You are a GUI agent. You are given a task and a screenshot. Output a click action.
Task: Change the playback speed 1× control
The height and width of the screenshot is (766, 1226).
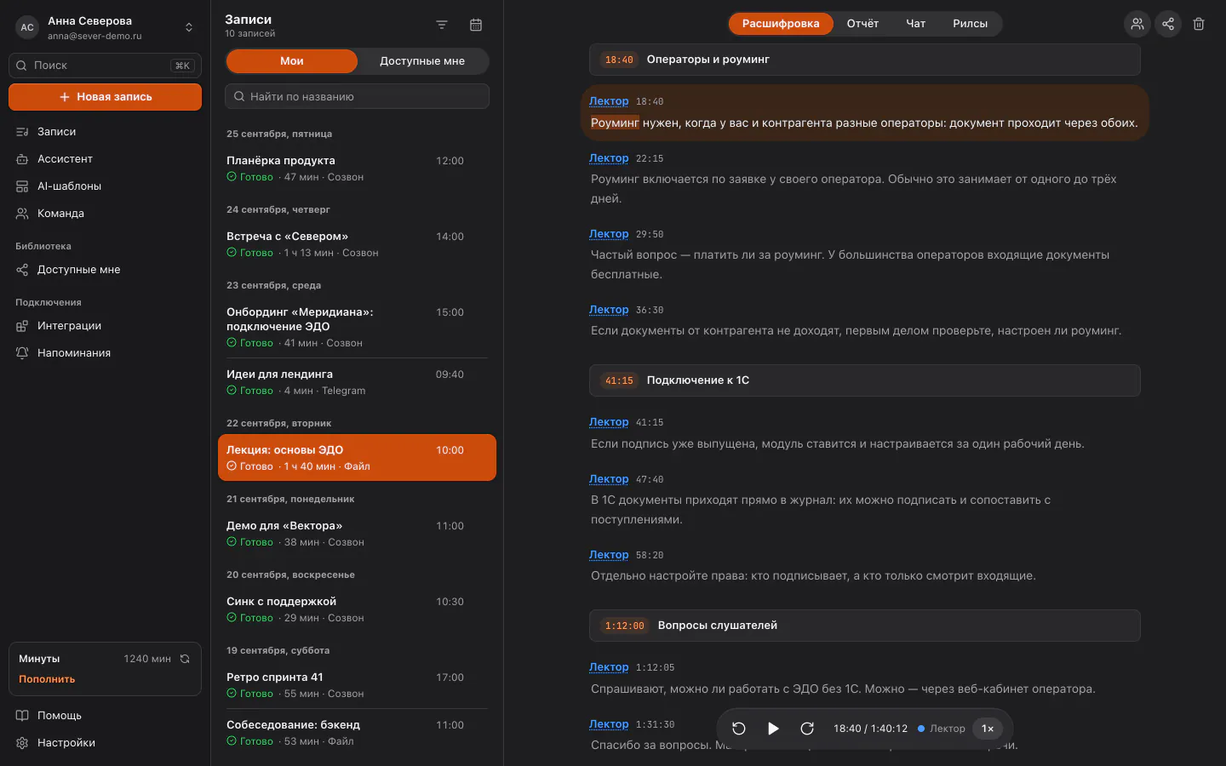988,729
